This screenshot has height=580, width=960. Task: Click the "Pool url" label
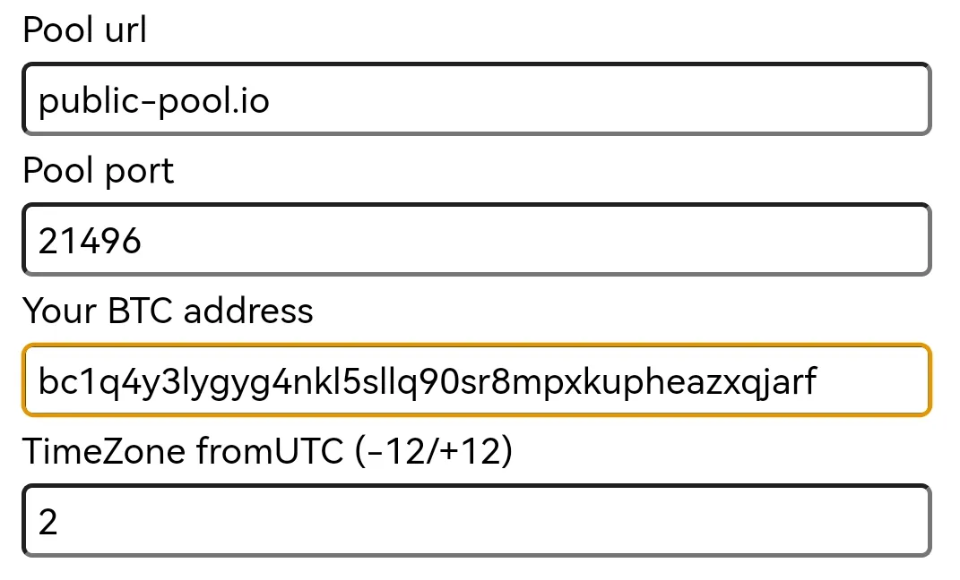(x=84, y=30)
